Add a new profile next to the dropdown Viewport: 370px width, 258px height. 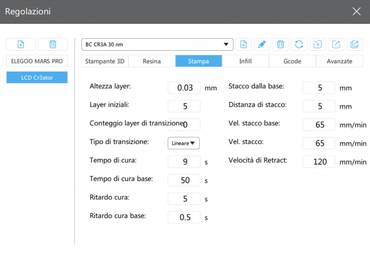(244, 44)
